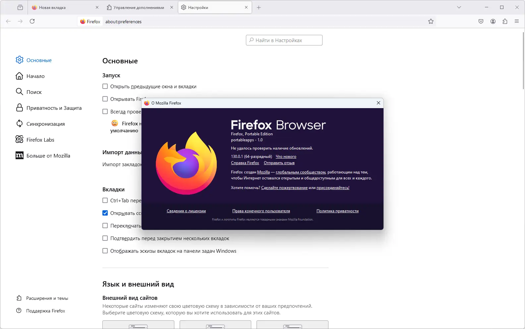Bookmark this page with the star icon
The height and width of the screenshot is (329, 525).
(431, 21)
